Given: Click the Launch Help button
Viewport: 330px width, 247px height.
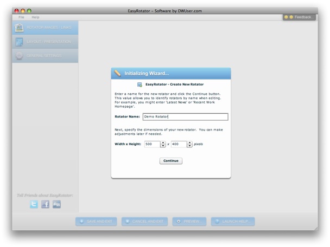Looking at the screenshot, I should click(232, 221).
